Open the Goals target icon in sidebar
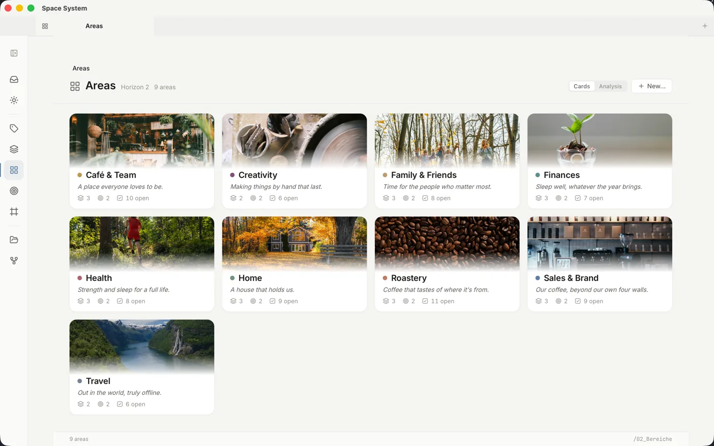This screenshot has width=714, height=446. click(x=14, y=191)
